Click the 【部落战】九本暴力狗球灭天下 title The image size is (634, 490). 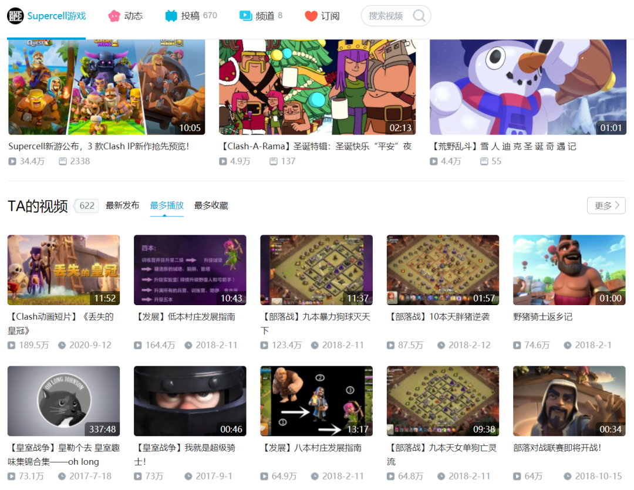(x=315, y=323)
